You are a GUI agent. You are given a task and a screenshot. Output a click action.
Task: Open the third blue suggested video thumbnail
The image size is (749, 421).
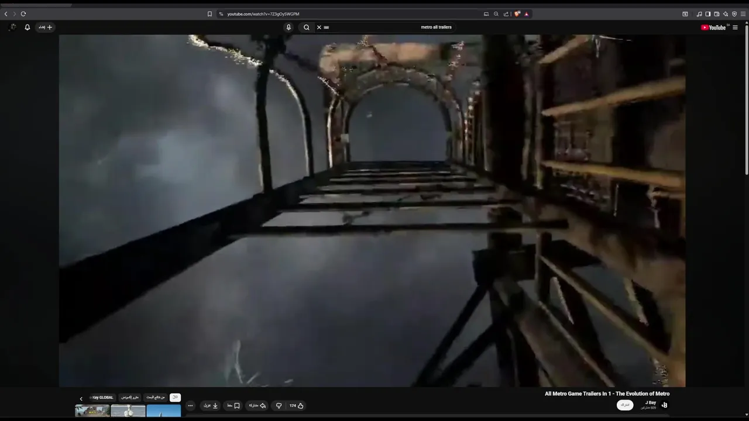[164, 410]
